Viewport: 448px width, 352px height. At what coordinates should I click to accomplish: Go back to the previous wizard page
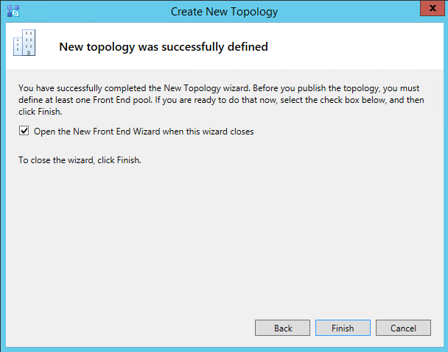282,328
